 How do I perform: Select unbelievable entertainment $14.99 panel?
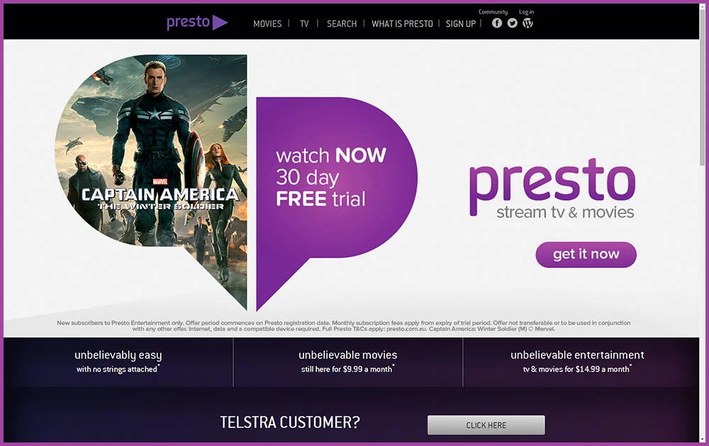coord(577,362)
